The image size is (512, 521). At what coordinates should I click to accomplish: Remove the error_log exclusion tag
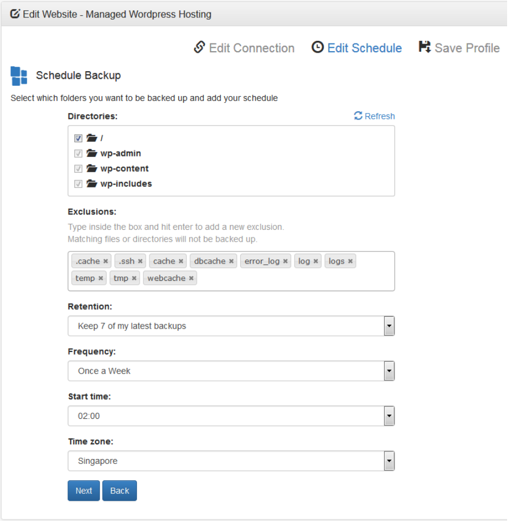pos(285,261)
